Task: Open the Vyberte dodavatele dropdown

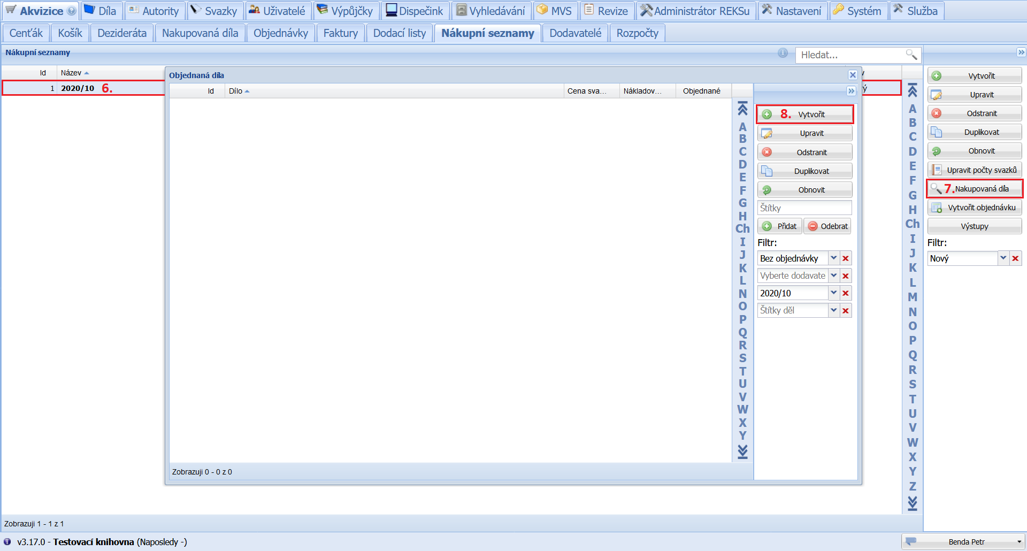Action: click(834, 276)
